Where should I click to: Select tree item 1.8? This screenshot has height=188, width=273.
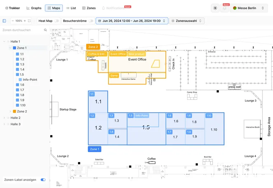22,95
